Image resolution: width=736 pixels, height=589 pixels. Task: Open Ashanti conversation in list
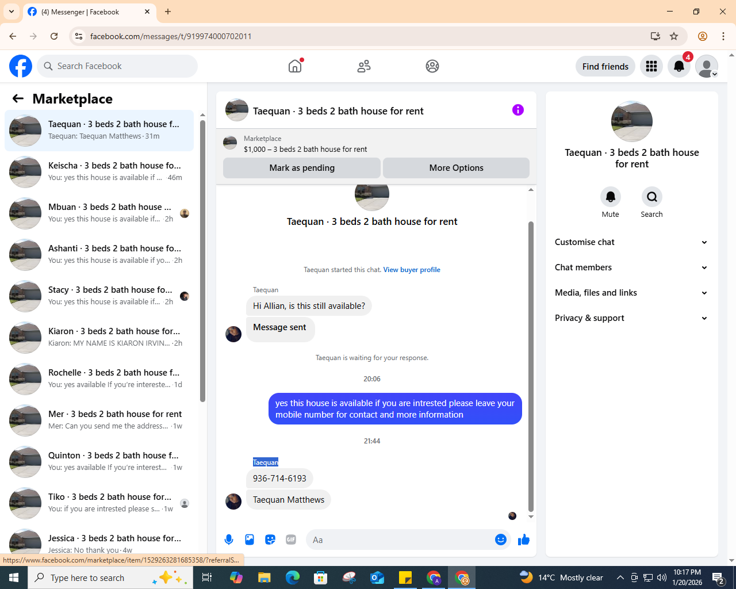[x=99, y=255]
